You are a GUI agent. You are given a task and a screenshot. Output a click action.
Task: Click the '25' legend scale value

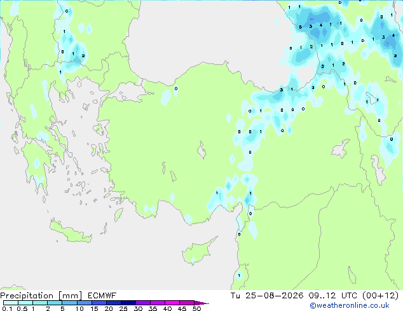123,308
